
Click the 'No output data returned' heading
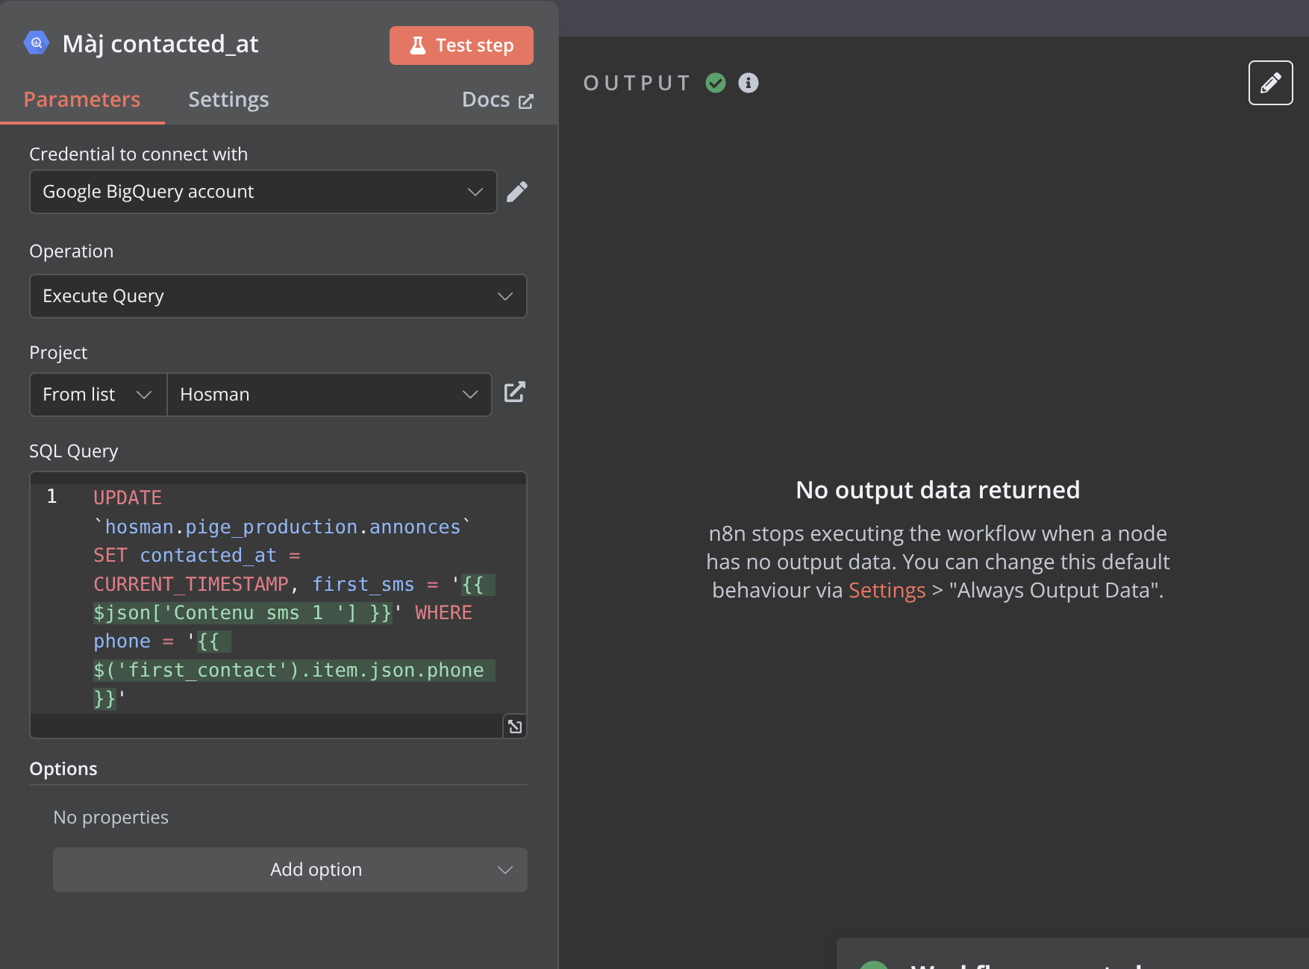[938, 490]
